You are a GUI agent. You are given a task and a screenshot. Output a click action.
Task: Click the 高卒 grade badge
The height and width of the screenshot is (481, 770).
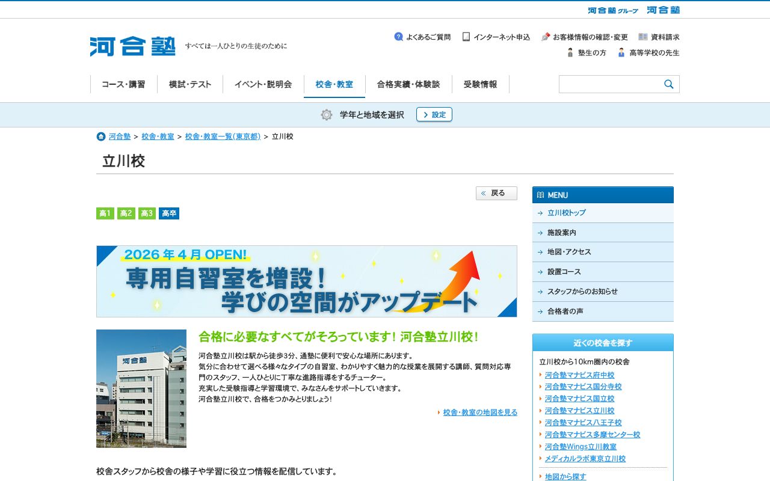coord(169,213)
